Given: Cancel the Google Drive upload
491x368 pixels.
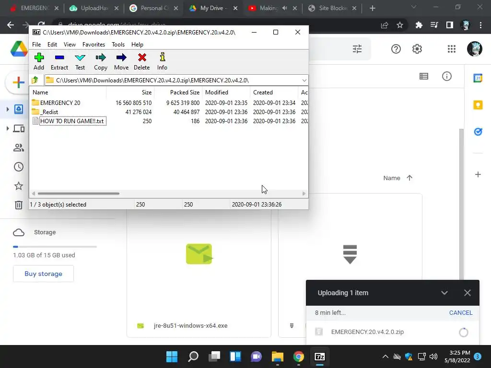Looking at the screenshot, I should (x=461, y=312).
